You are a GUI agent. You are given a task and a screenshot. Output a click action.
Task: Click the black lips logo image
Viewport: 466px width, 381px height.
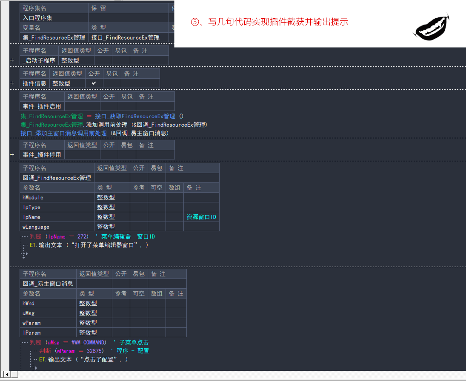pos(431,28)
